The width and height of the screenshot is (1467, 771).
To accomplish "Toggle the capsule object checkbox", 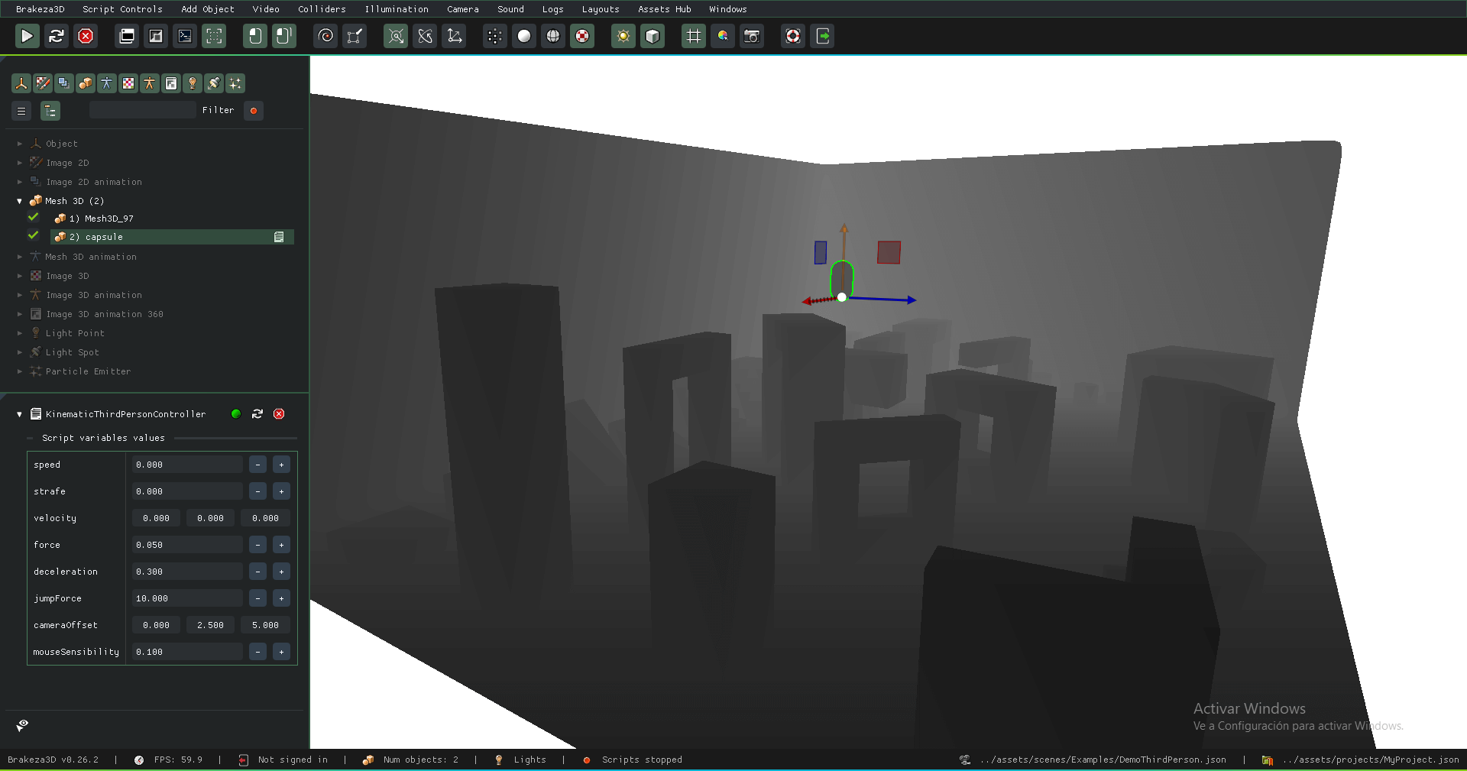I will point(34,236).
